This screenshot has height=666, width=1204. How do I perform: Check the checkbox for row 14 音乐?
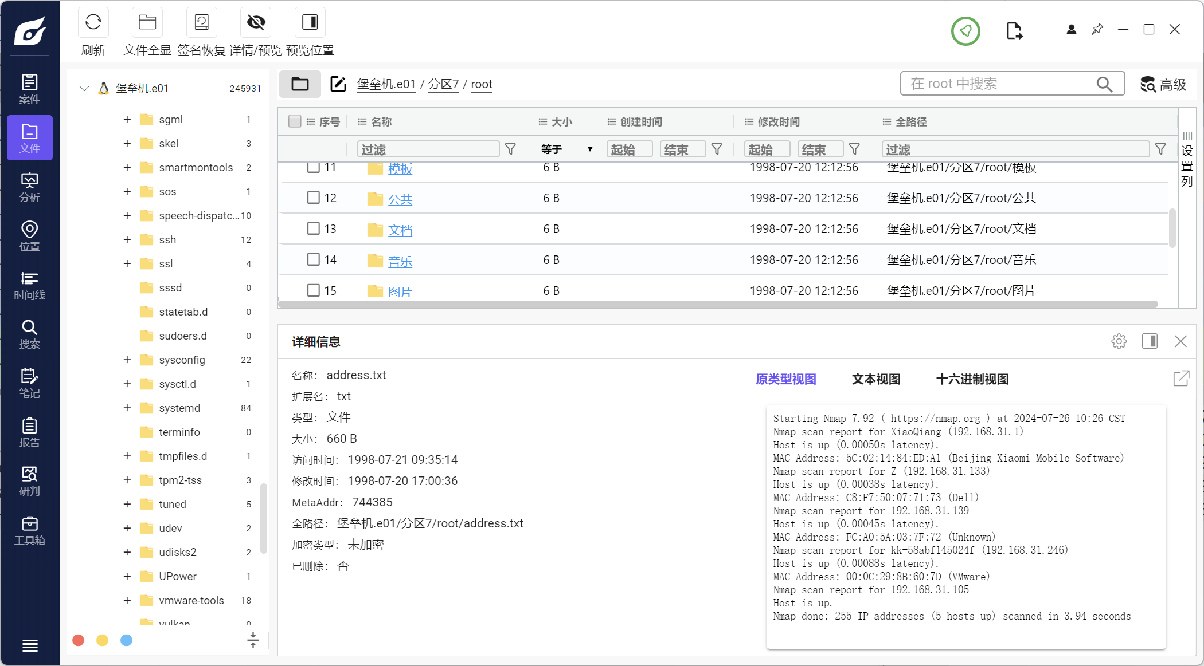[x=313, y=259]
